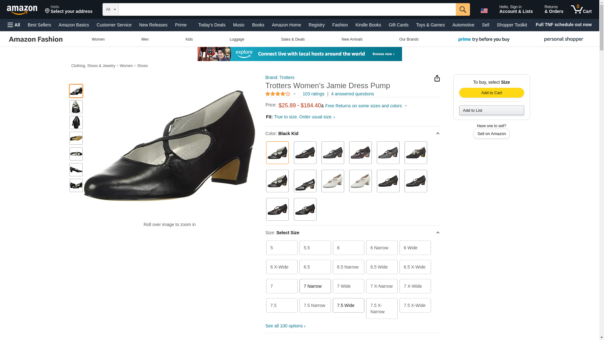This screenshot has height=340, width=604.
Task: Open Sales & Deals fashion tab
Action: coord(293,39)
